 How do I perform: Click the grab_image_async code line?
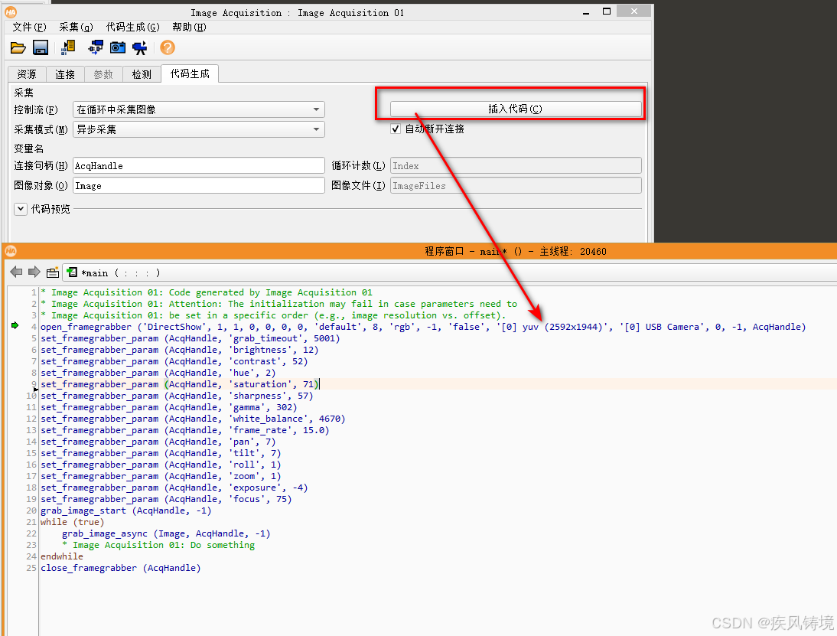[x=166, y=533]
